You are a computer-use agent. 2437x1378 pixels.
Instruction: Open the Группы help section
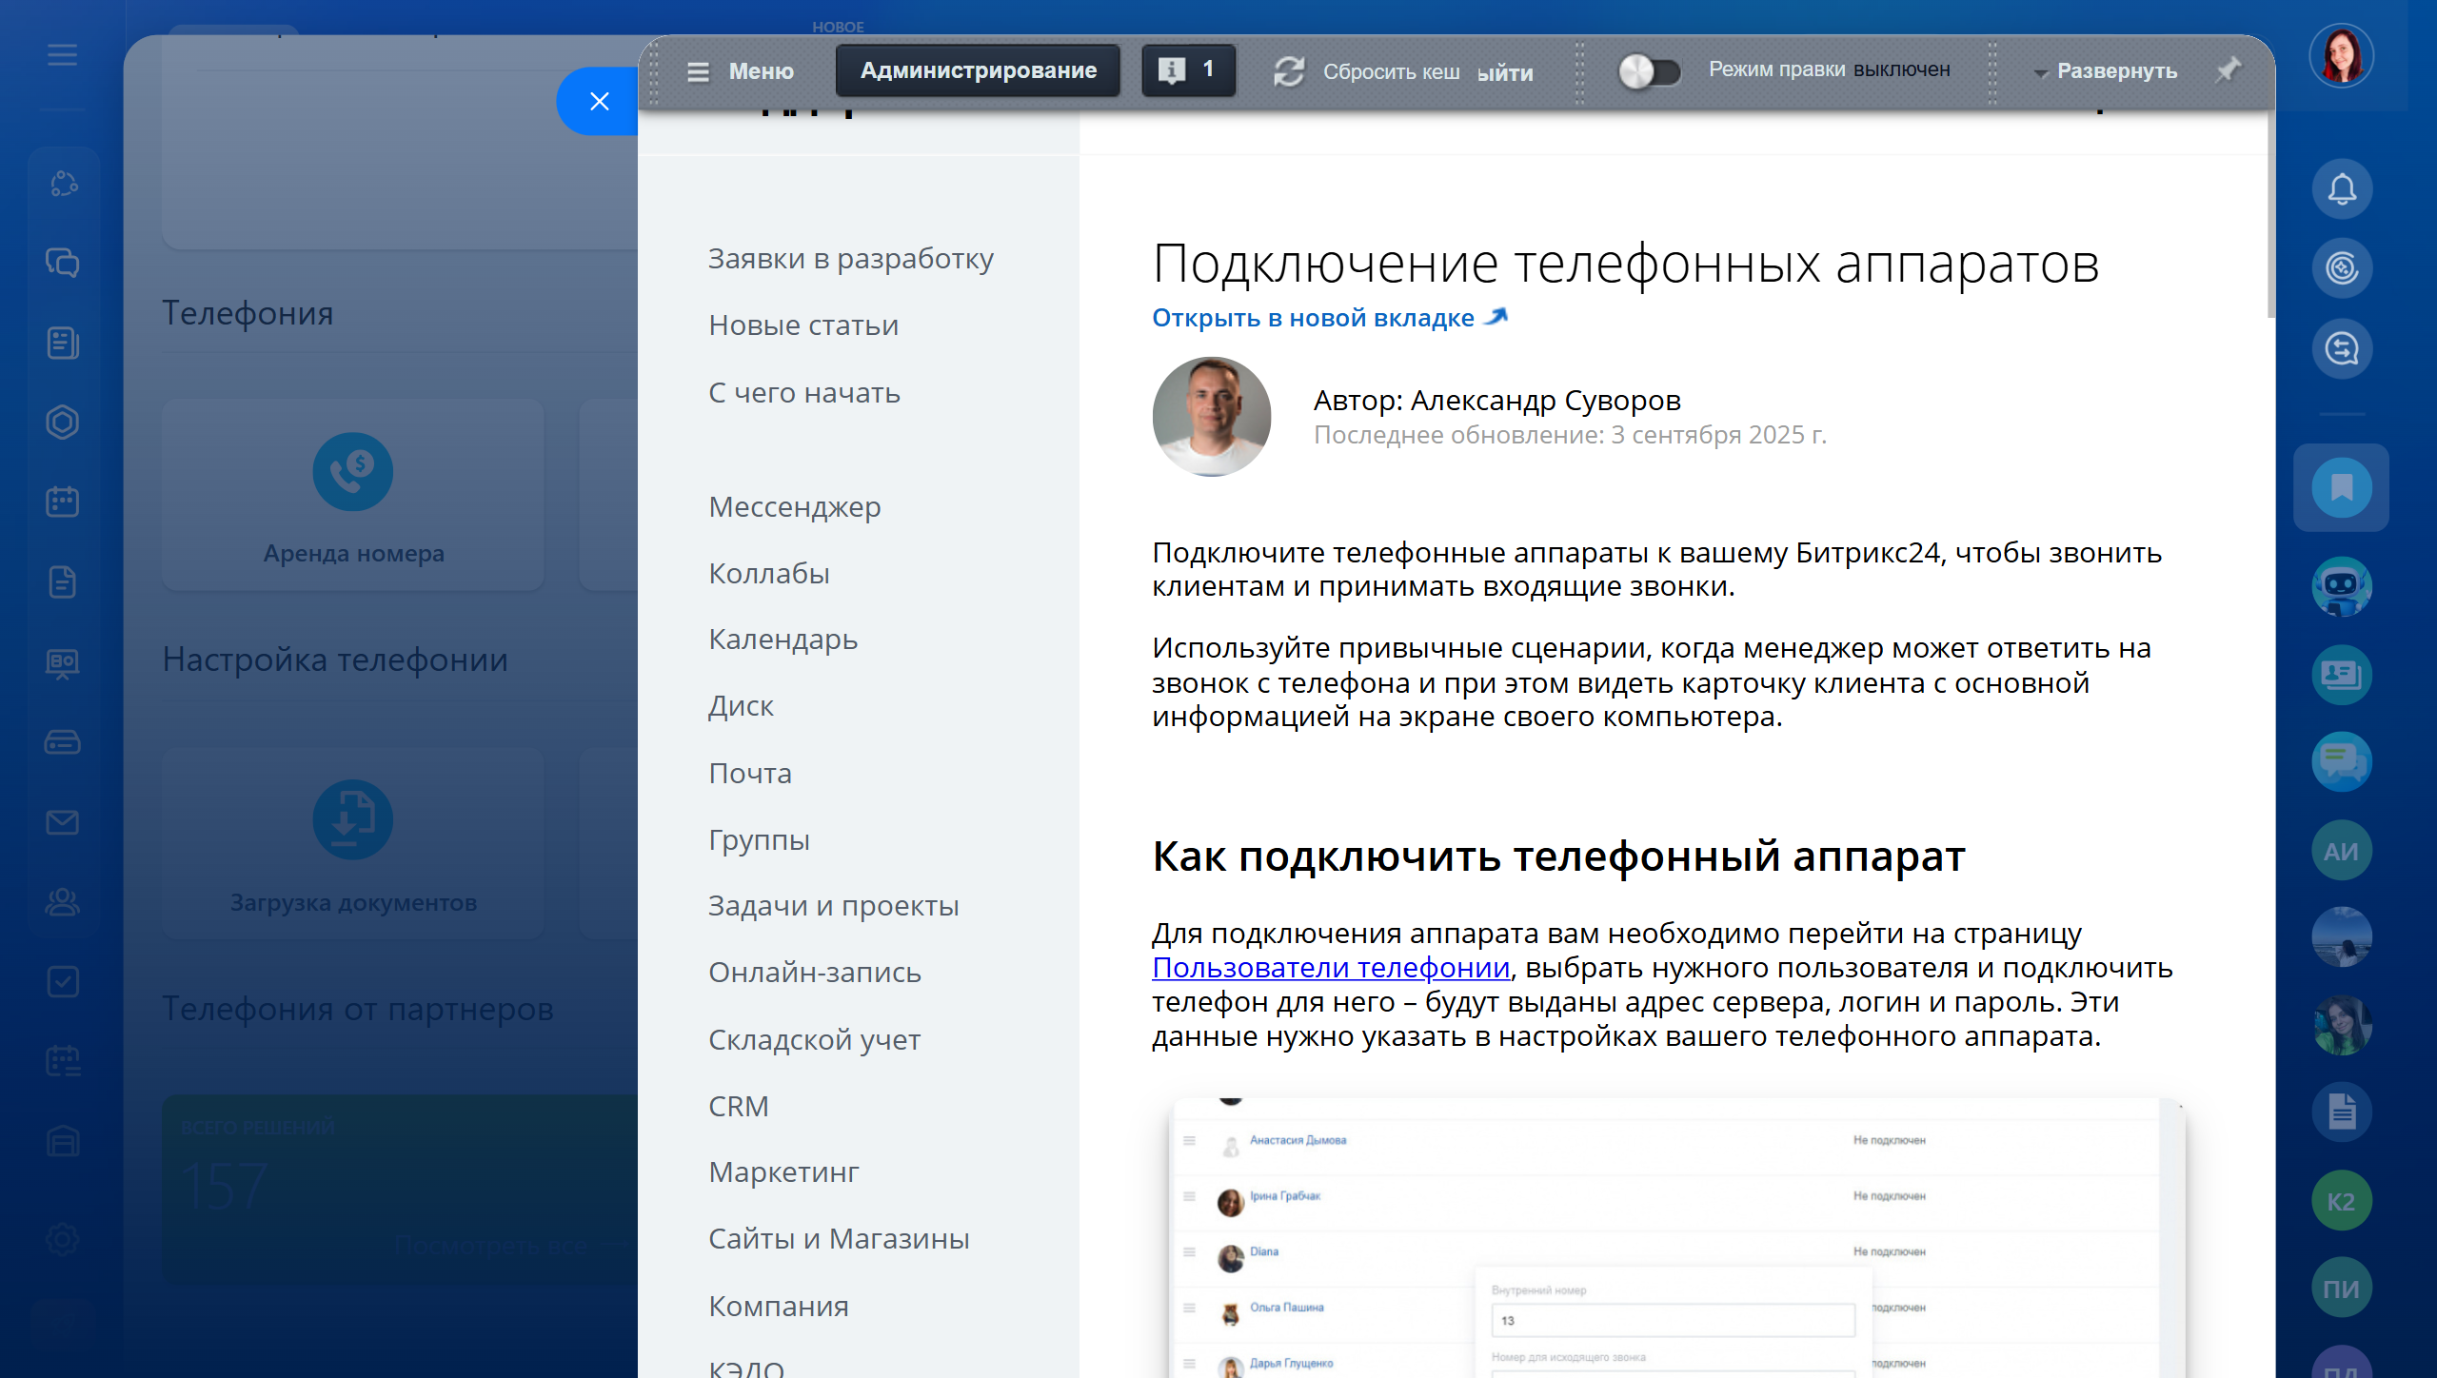[760, 840]
